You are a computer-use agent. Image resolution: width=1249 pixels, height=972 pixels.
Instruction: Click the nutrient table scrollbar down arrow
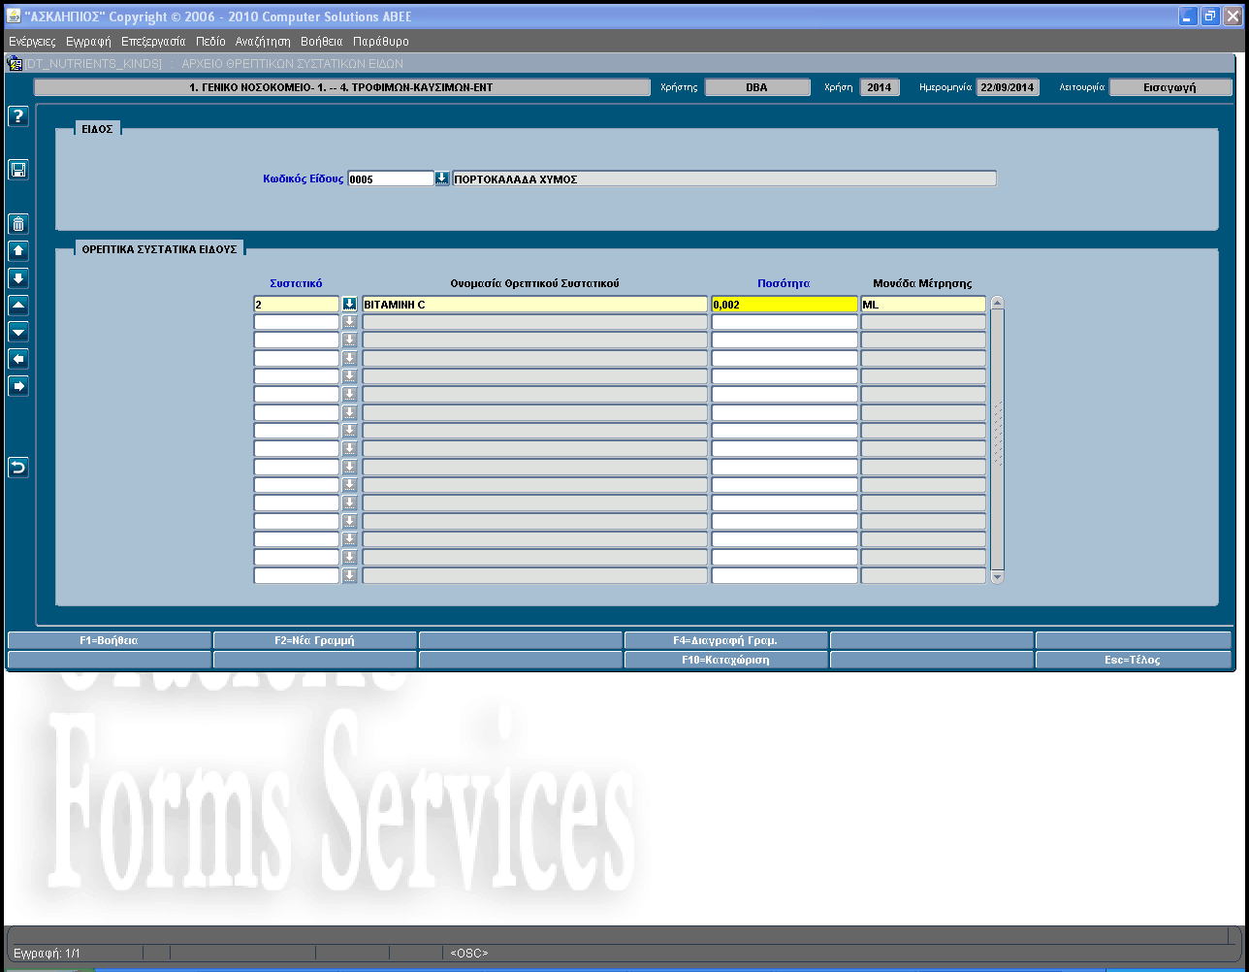(997, 577)
